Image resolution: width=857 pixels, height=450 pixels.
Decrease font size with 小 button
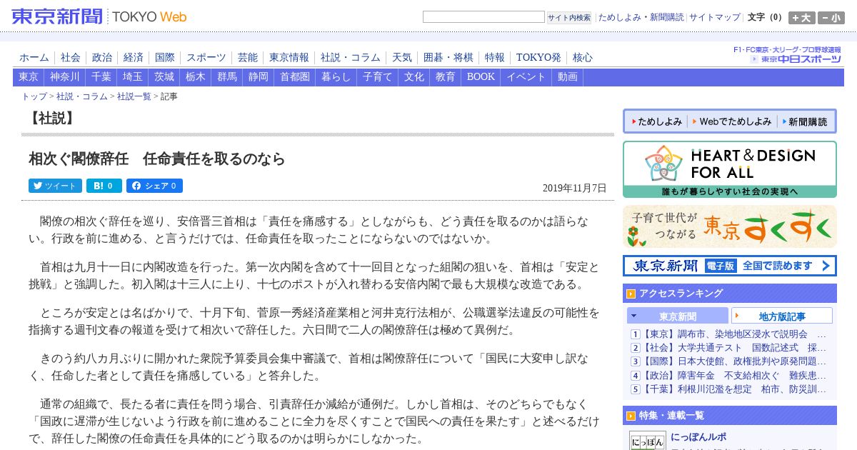click(831, 18)
